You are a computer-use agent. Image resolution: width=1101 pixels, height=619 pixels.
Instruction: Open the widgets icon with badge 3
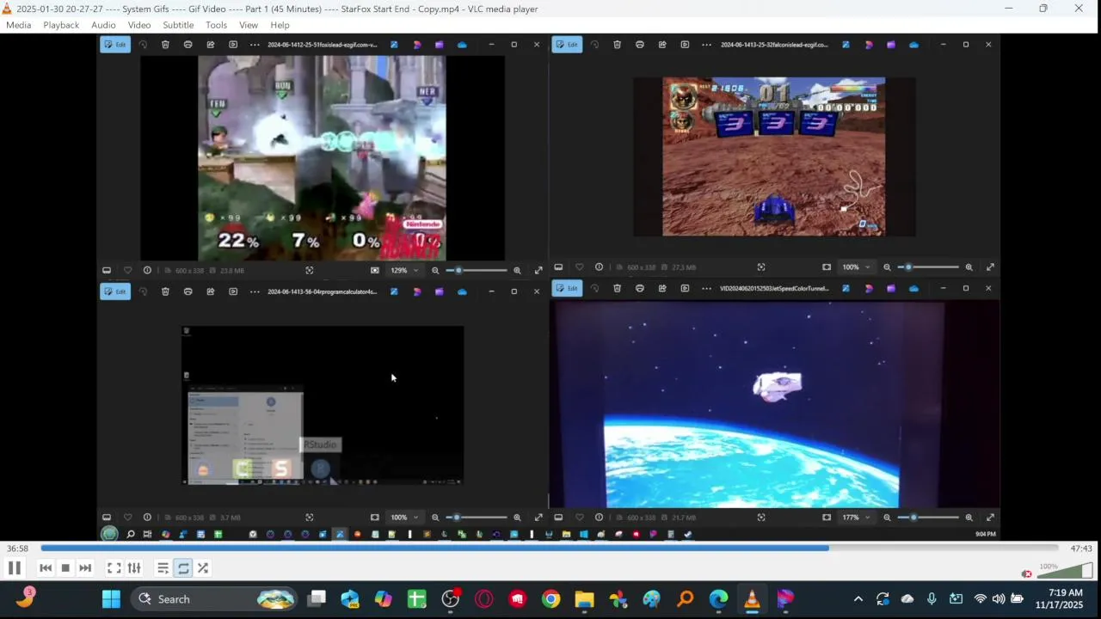tap(25, 598)
